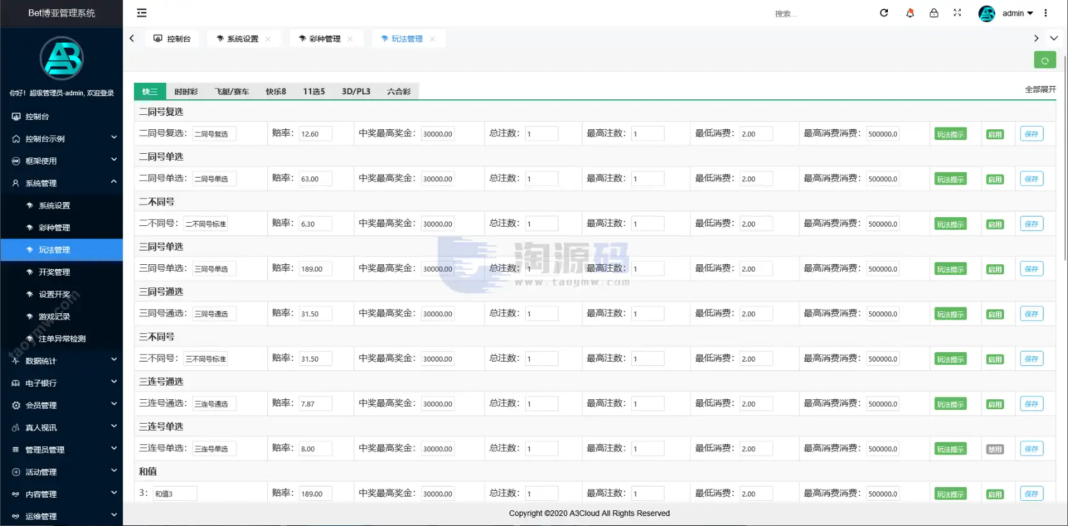1068x526 pixels.
Task: Click the refresh icon in top bar
Action: 884,13
